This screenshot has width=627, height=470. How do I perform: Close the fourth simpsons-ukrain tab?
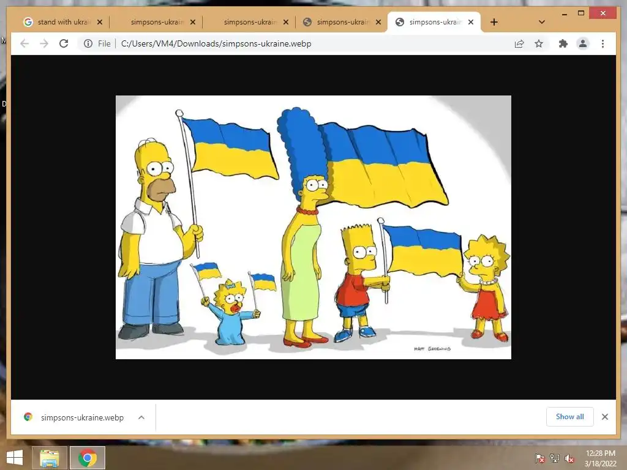click(378, 22)
